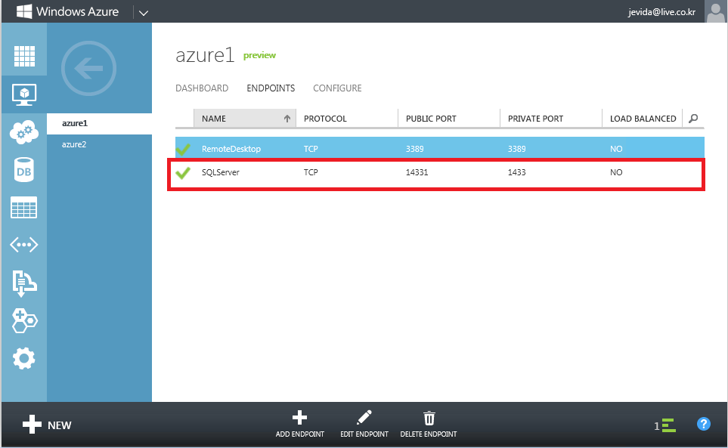Click the jevida@live.co.kr account name
Viewport: 728px width, 448px height.
tap(661, 12)
